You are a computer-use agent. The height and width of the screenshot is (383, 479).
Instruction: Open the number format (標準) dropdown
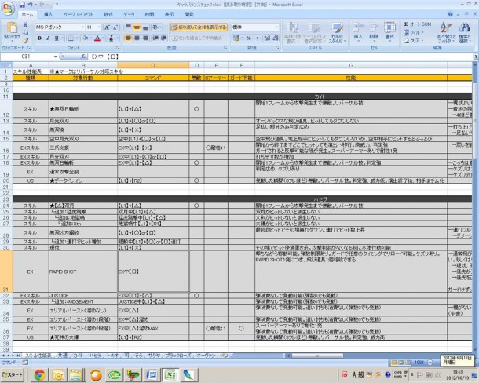click(x=276, y=27)
